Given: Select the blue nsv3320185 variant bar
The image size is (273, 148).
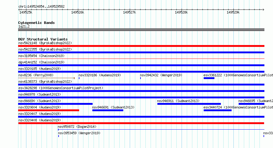Looking at the screenshot, I should click(x=141, y=72).
